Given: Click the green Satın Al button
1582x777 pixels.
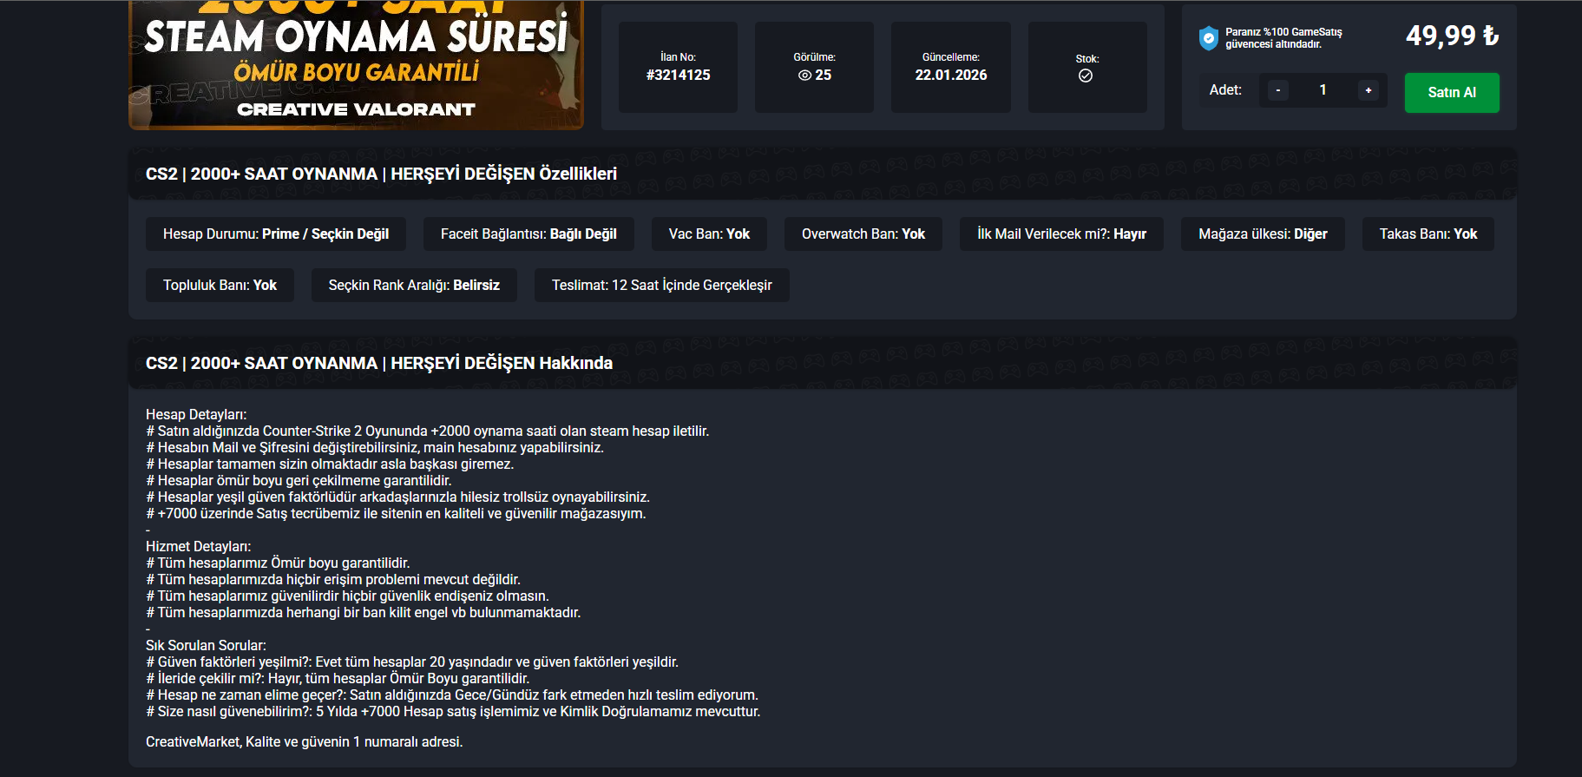Looking at the screenshot, I should [x=1452, y=92].
